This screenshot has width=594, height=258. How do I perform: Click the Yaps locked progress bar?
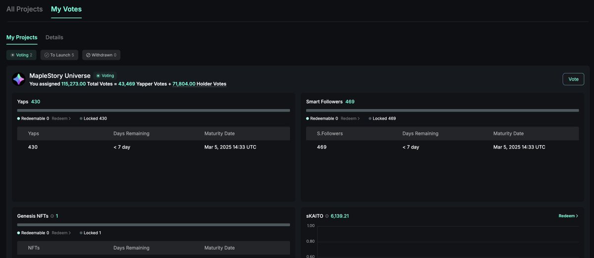pyautogui.click(x=153, y=110)
